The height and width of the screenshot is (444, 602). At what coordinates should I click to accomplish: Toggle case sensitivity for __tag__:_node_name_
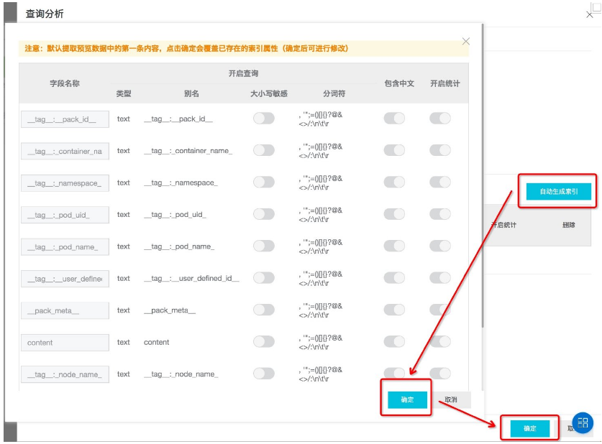[x=264, y=373]
